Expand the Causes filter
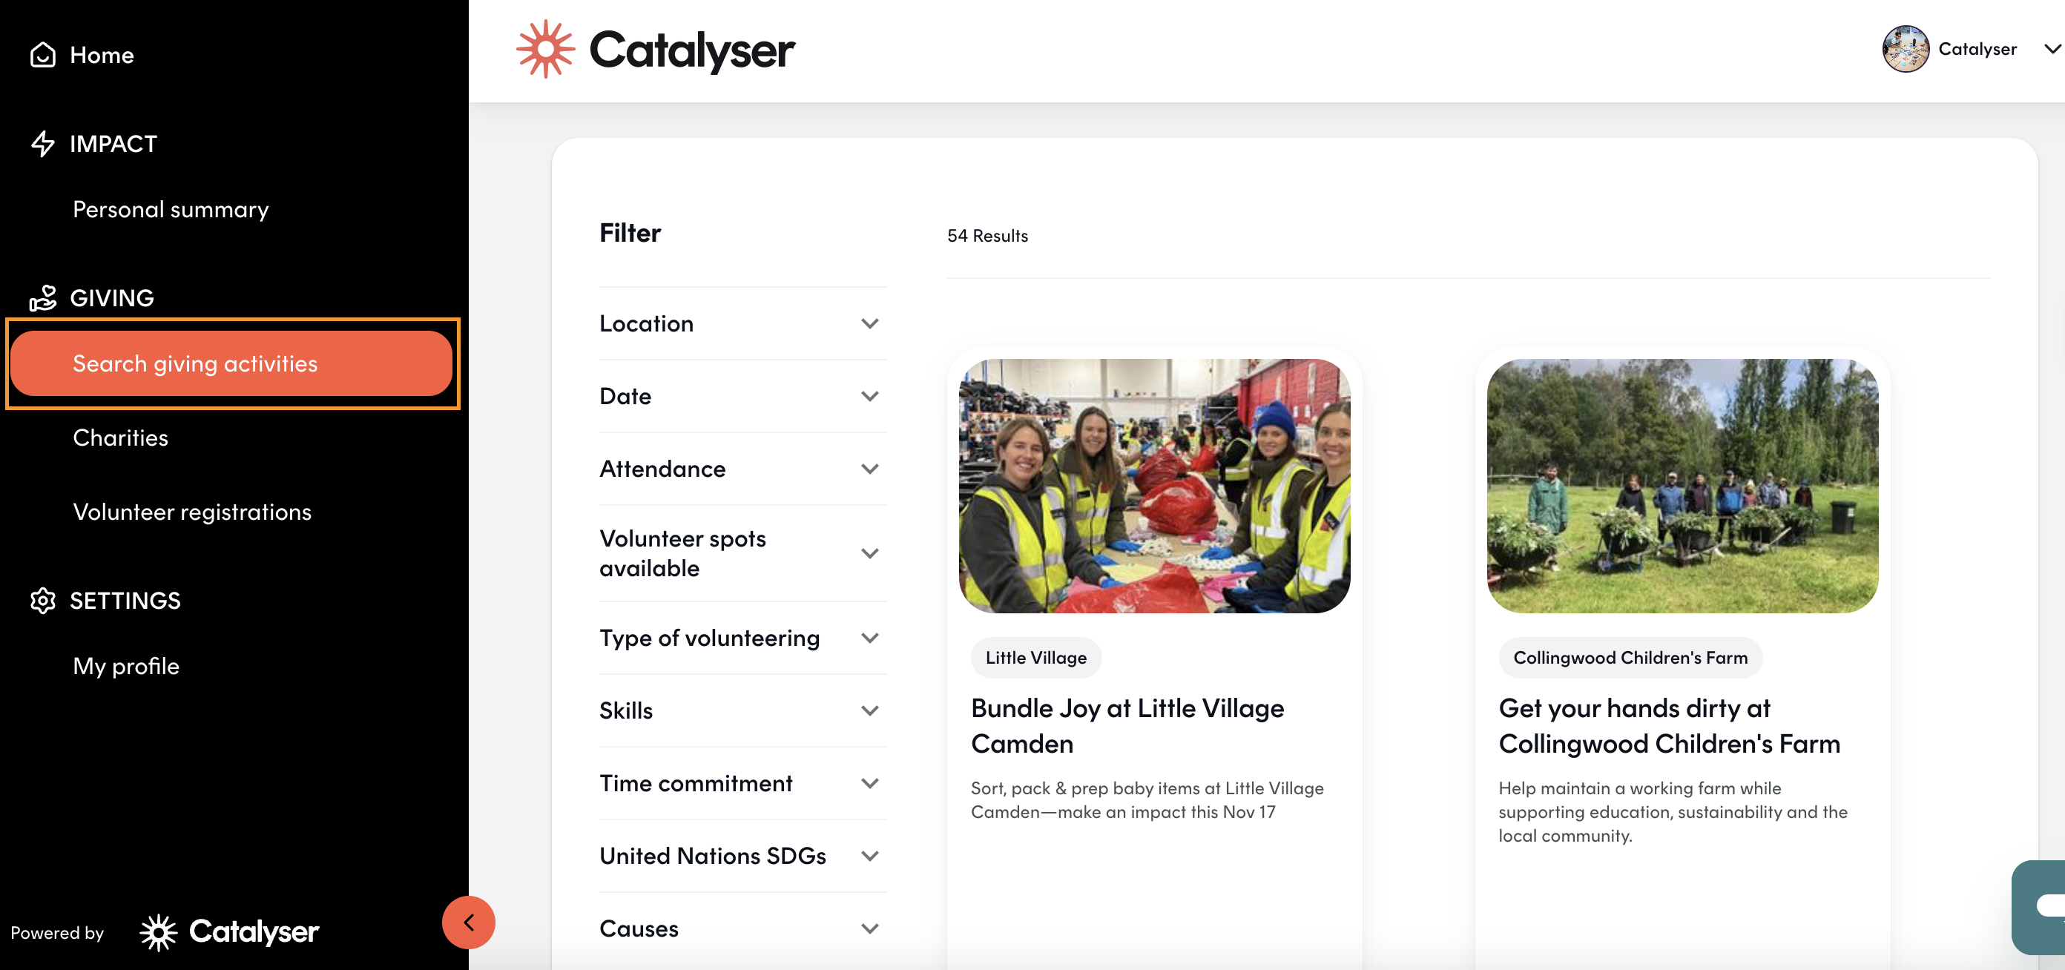 click(x=743, y=928)
